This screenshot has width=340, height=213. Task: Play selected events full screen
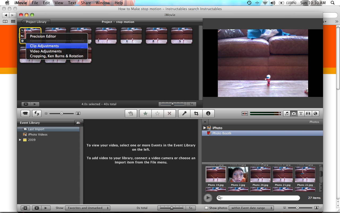37,208
